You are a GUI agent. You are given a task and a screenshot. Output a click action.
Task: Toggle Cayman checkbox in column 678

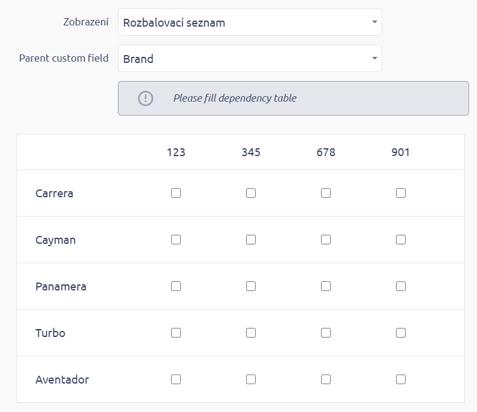coord(326,240)
